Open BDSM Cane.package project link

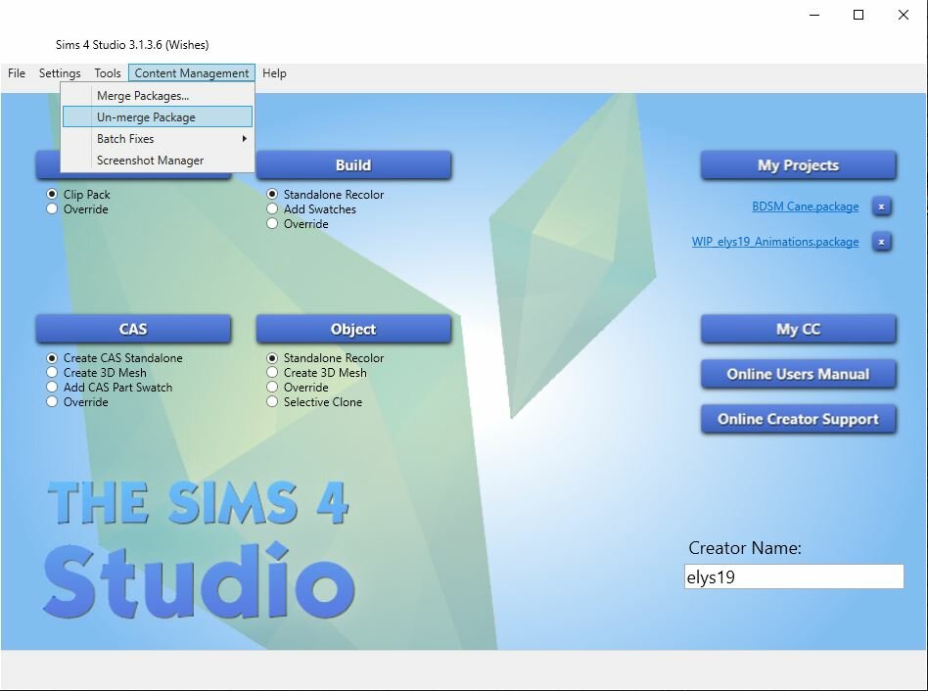point(806,207)
